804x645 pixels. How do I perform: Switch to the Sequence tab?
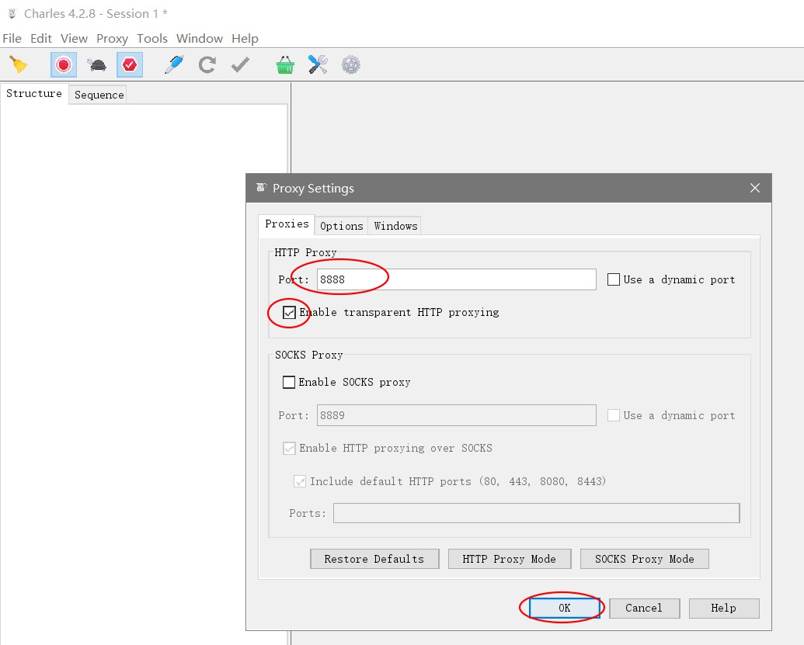(x=99, y=95)
